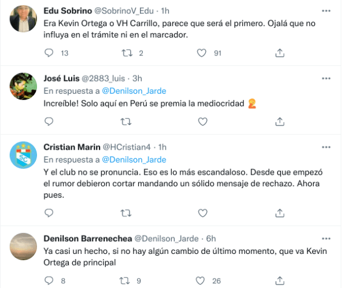Share Edu Sobrino's tweet
Screen dimensions: 347x288
(279, 53)
